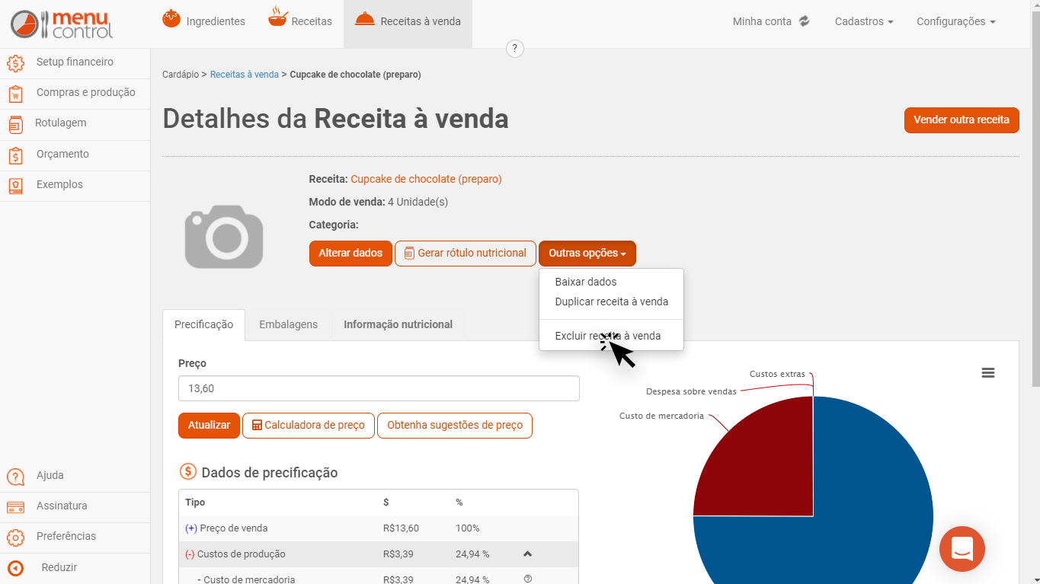Click the Assinatura card icon

click(x=15, y=507)
